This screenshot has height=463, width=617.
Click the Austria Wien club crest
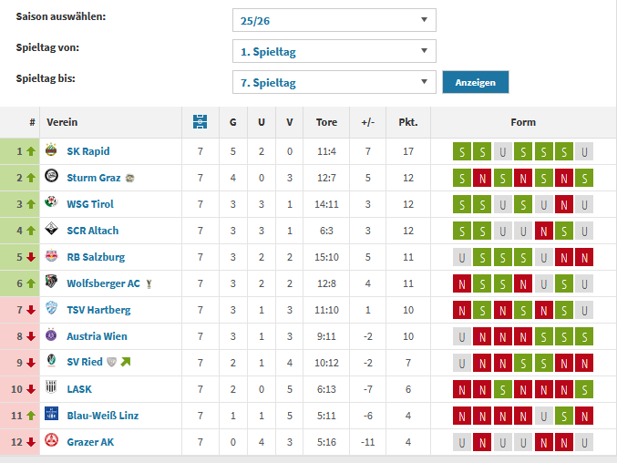pyautogui.click(x=52, y=336)
